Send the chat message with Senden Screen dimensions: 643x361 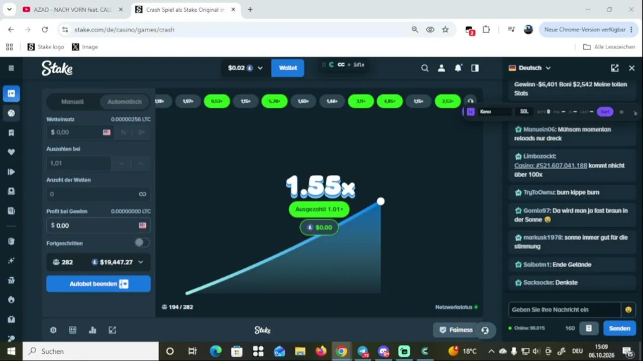coord(619,328)
